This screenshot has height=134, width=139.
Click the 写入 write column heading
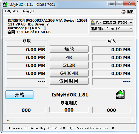coord(112,41)
